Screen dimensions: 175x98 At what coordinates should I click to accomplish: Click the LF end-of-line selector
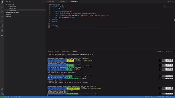tap(163, 97)
